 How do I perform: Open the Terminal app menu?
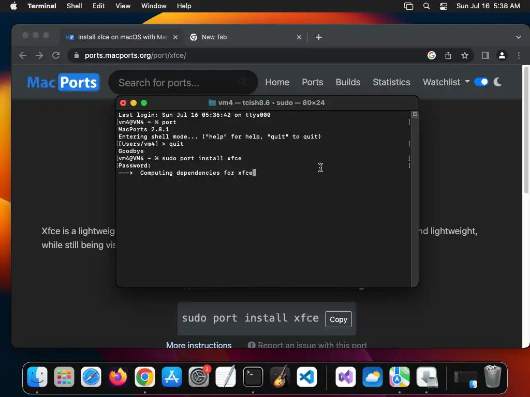(x=41, y=6)
